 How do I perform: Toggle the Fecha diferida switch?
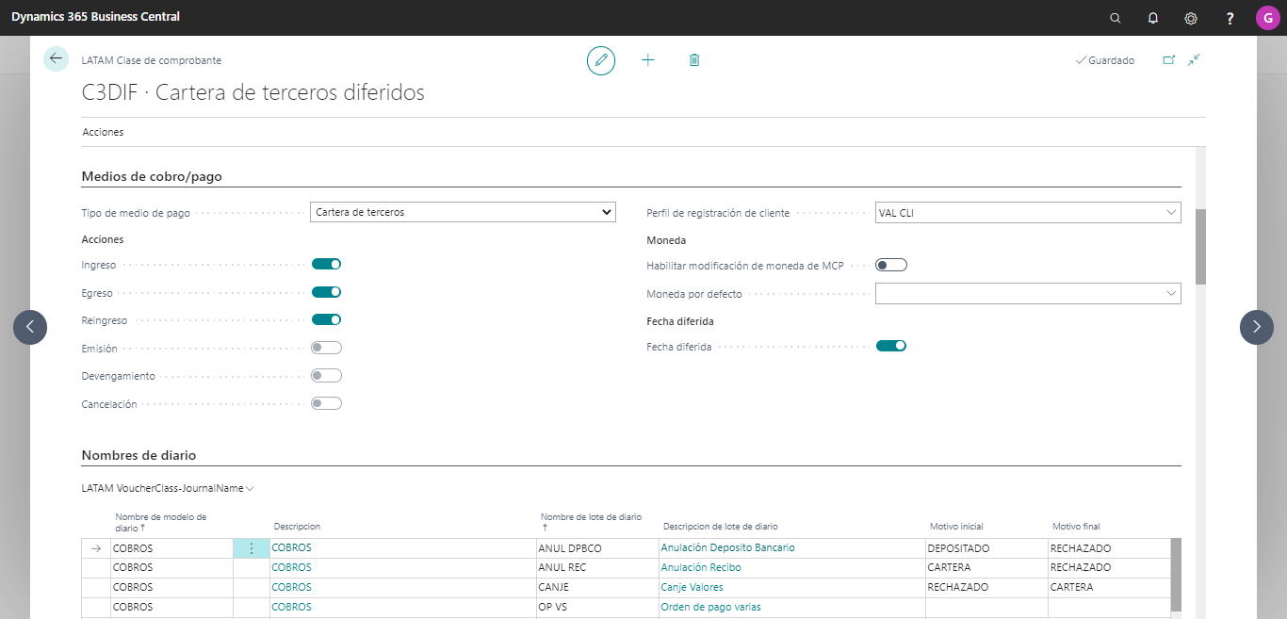(891, 346)
